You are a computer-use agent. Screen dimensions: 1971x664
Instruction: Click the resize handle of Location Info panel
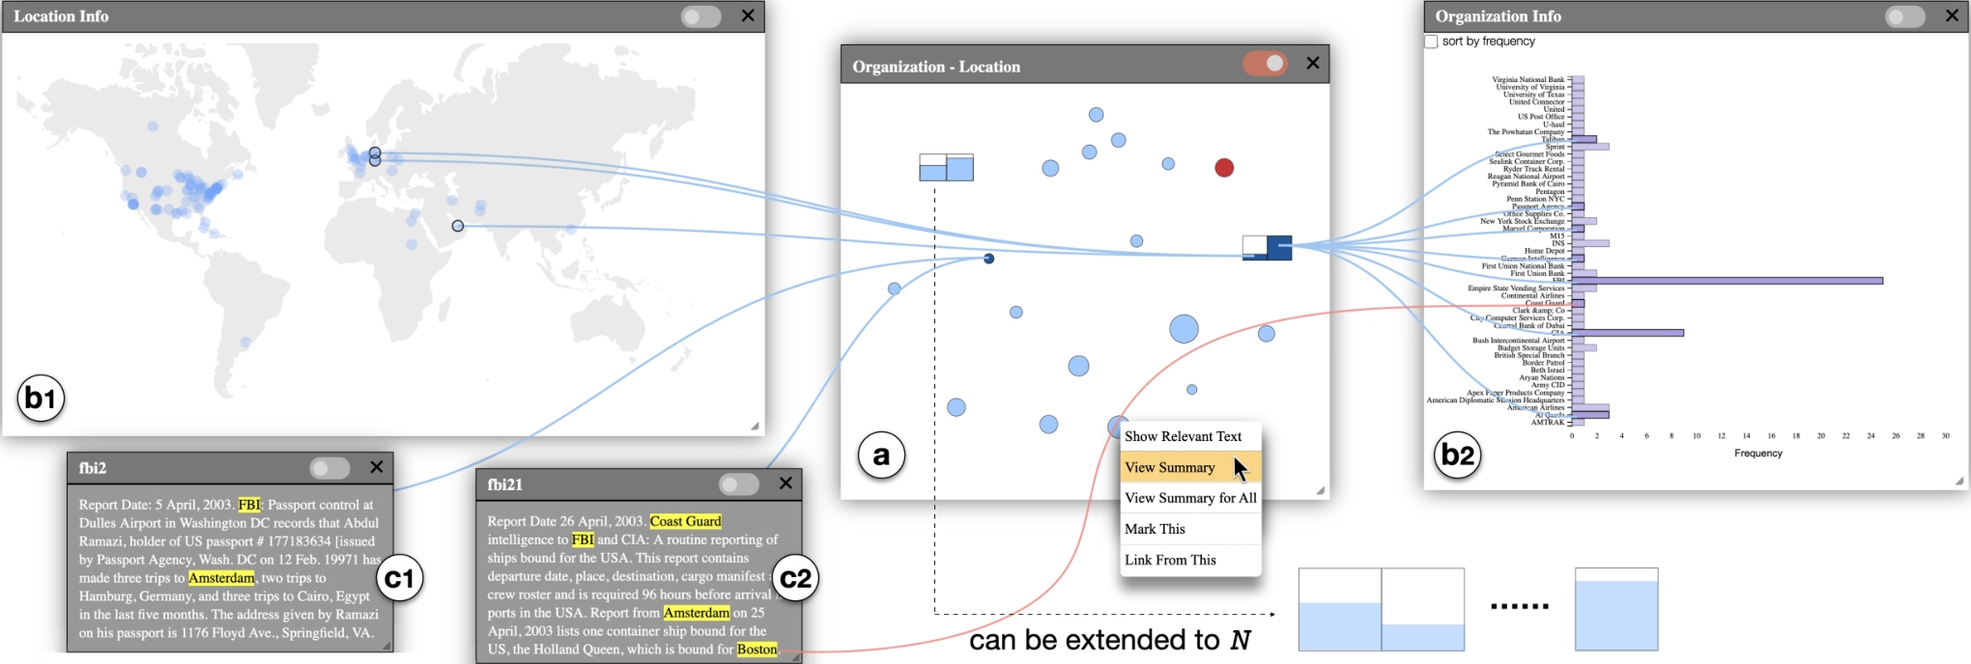point(755,426)
